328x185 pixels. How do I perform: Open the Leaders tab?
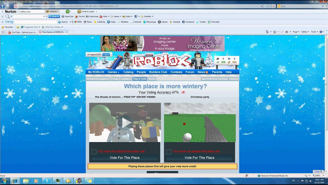(x=126, y=79)
